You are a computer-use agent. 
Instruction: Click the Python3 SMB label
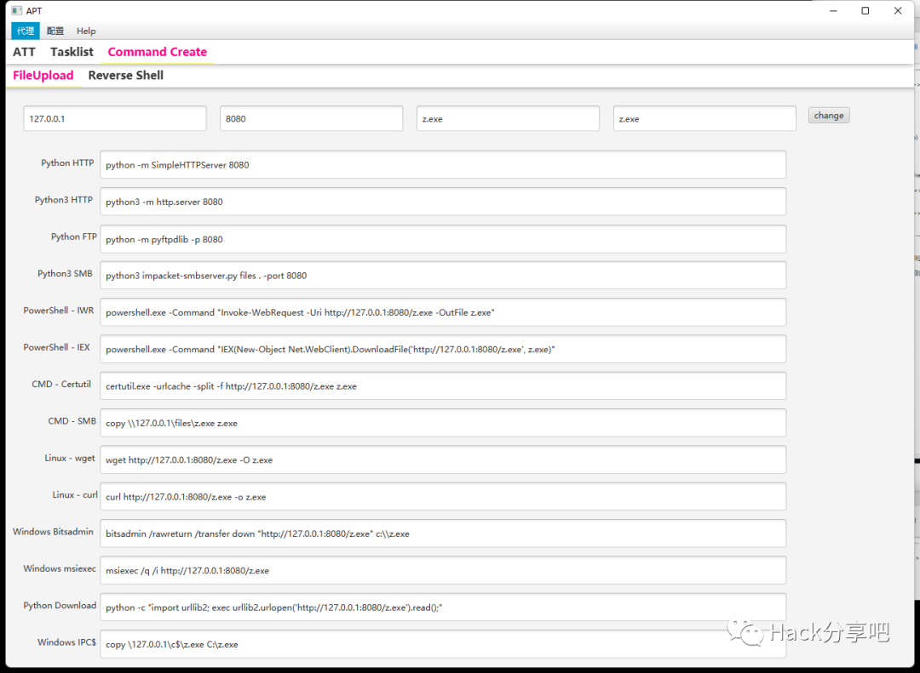click(65, 274)
